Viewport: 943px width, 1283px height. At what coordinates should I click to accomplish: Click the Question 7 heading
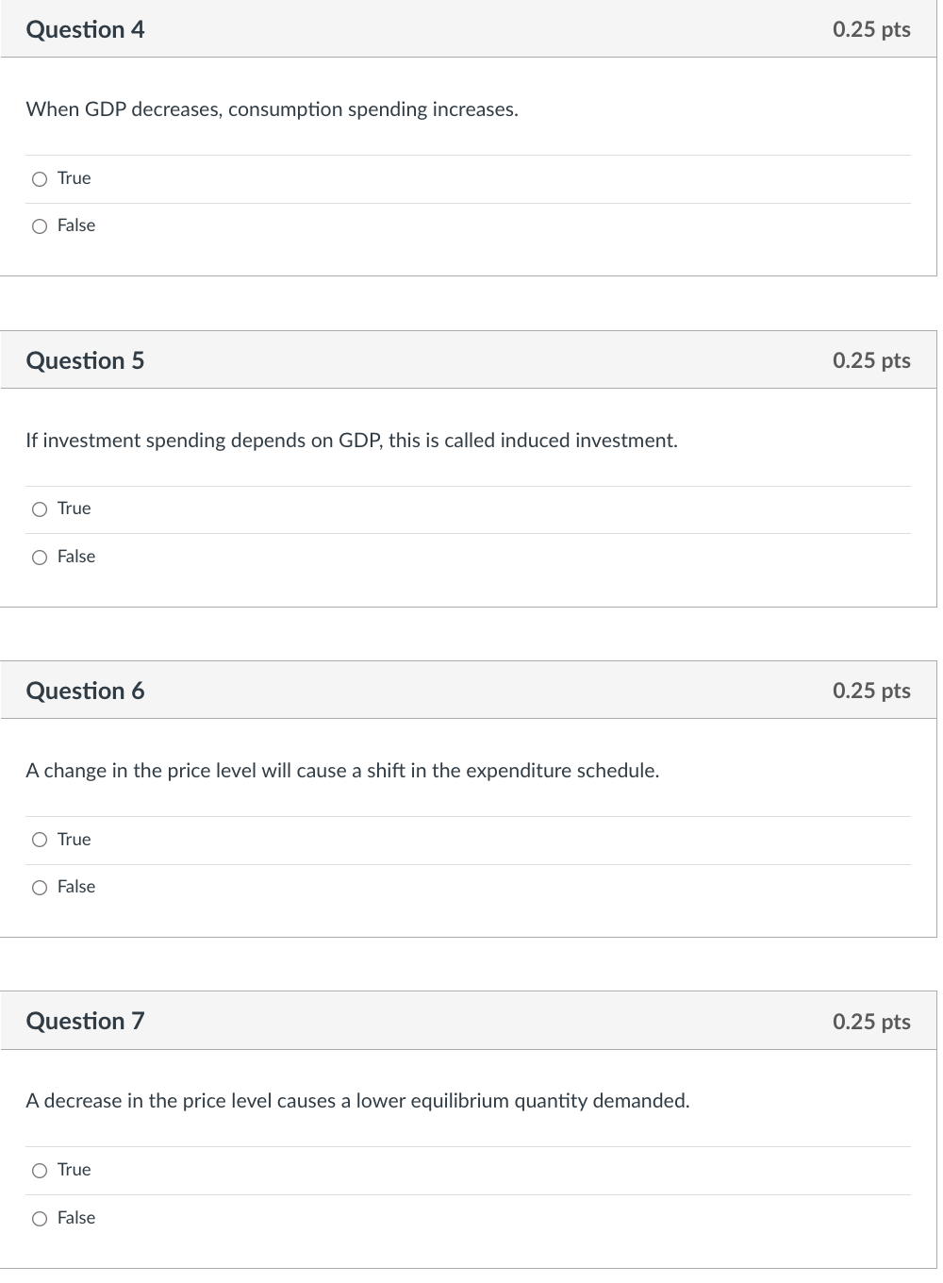pos(85,1022)
